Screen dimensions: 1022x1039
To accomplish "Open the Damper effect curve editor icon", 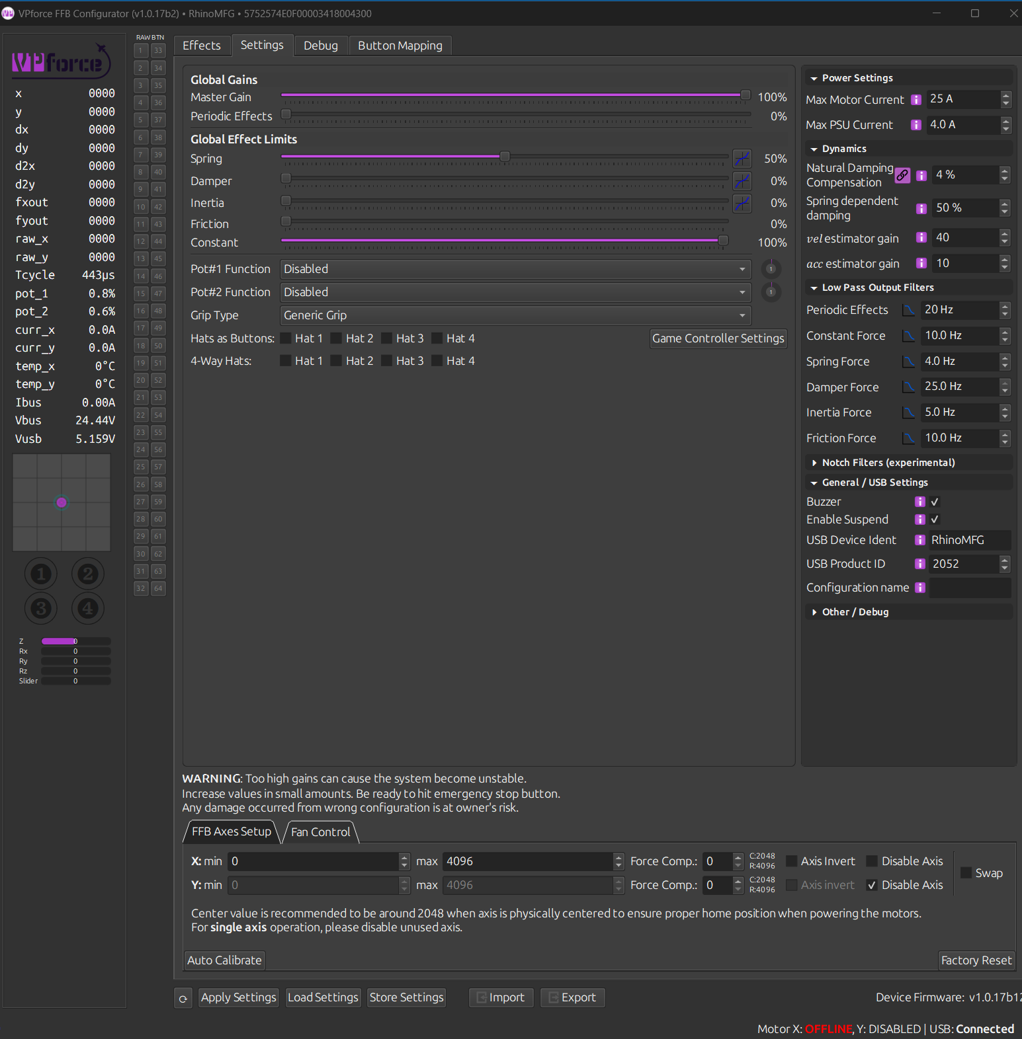I will (x=742, y=181).
